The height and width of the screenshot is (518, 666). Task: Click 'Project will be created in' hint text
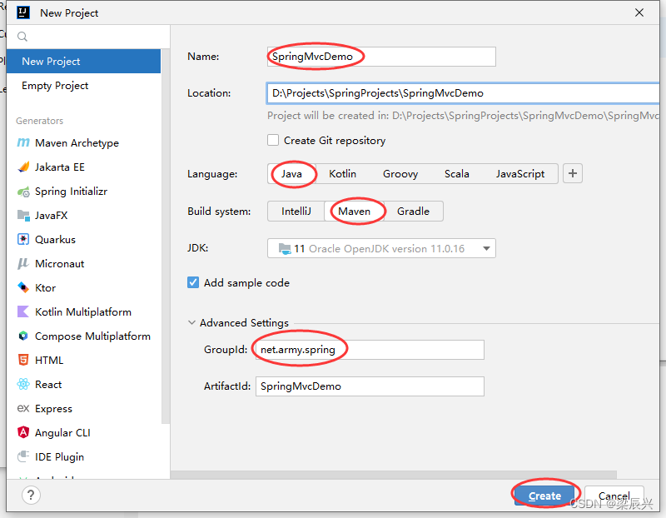[x=463, y=116]
